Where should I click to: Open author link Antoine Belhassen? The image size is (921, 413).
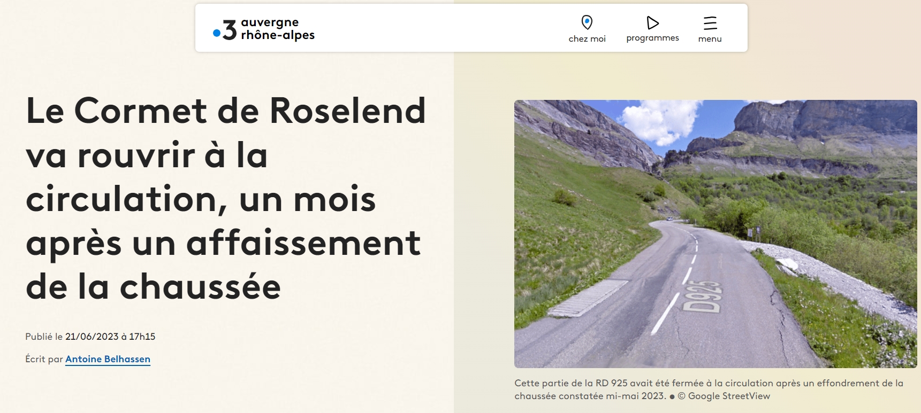pos(108,359)
